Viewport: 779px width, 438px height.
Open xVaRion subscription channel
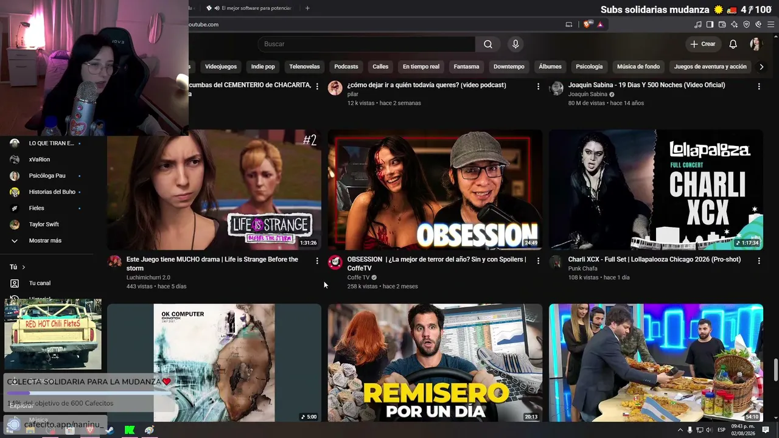40,159
